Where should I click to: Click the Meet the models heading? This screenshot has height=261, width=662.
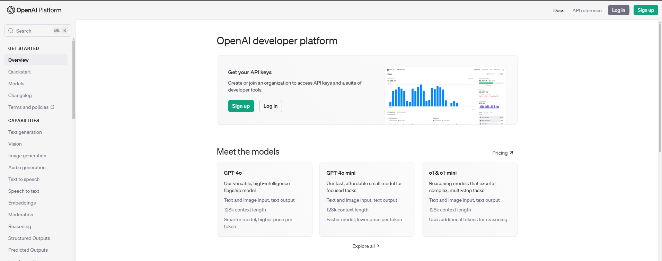[x=248, y=151]
